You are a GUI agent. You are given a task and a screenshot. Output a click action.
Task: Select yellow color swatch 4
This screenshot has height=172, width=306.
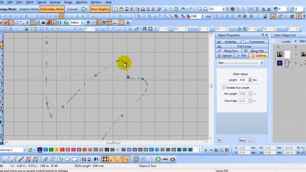(56, 150)
